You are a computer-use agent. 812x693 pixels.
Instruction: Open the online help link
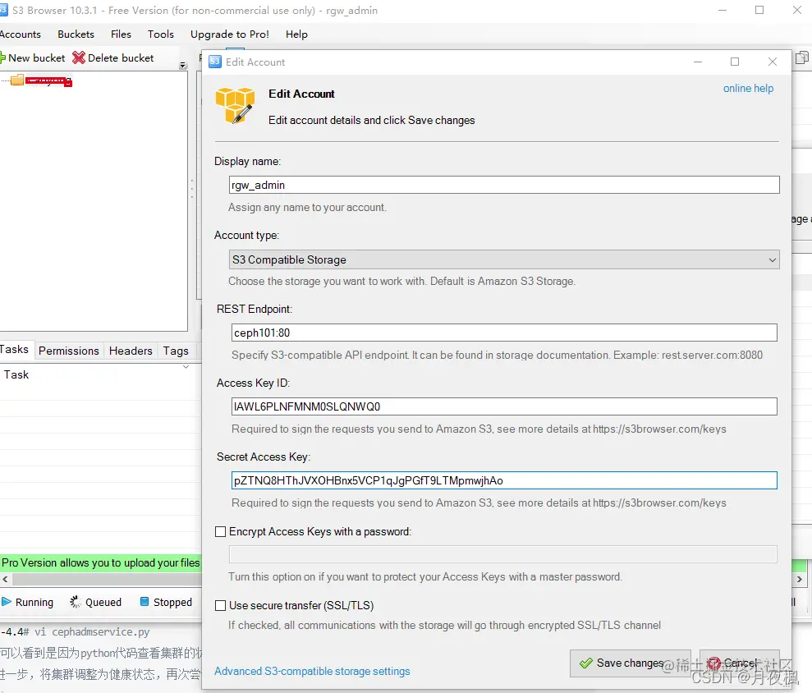[x=748, y=89]
